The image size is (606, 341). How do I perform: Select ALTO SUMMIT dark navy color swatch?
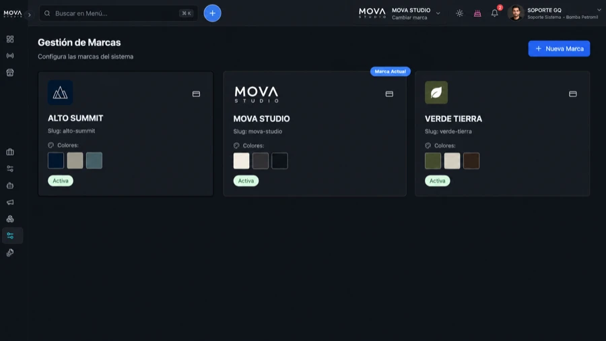(x=56, y=160)
